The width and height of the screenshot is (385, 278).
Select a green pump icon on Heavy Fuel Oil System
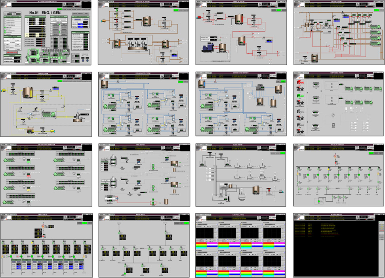[x=116, y=11]
